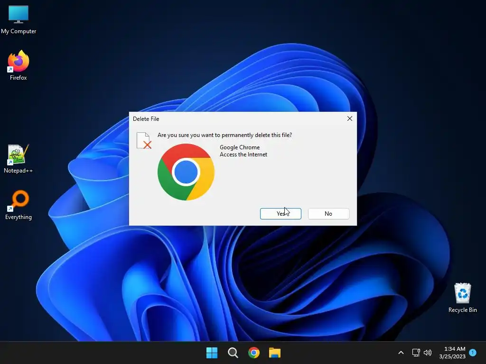Select the Recycle Bin desktop icon
The width and height of the screenshot is (486, 364).
(462, 298)
